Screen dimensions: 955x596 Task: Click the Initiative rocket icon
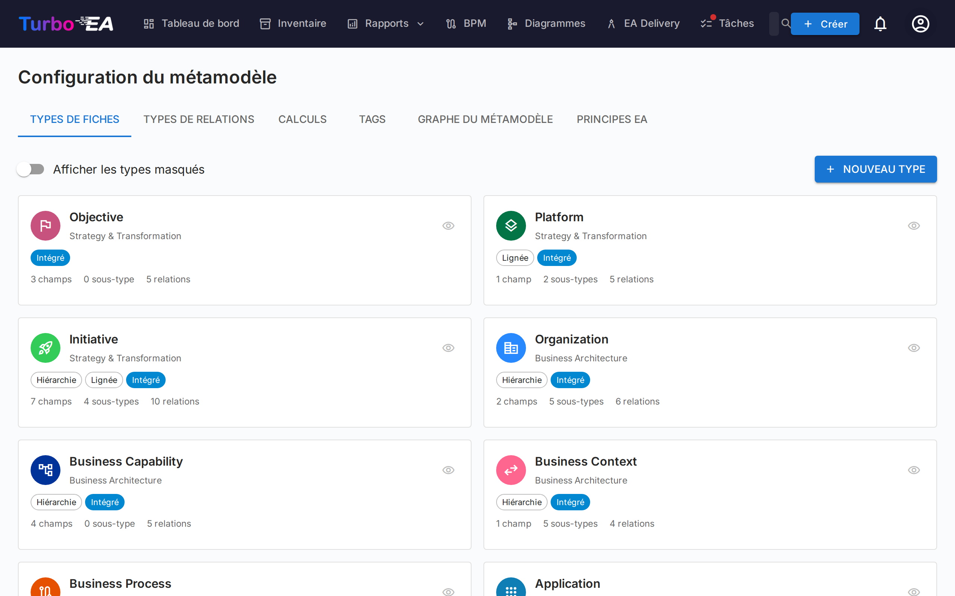pyautogui.click(x=46, y=348)
